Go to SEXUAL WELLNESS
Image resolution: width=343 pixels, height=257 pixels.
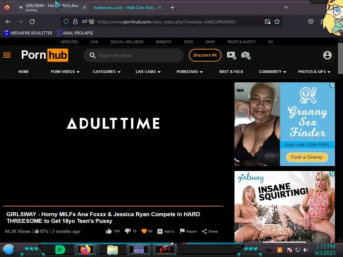pos(127,42)
